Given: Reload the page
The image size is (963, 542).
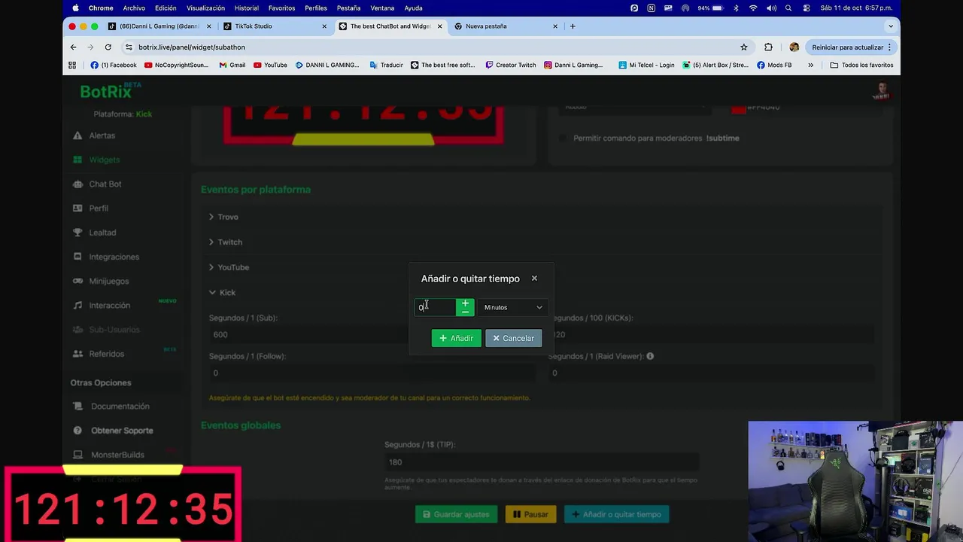Looking at the screenshot, I should click(108, 47).
